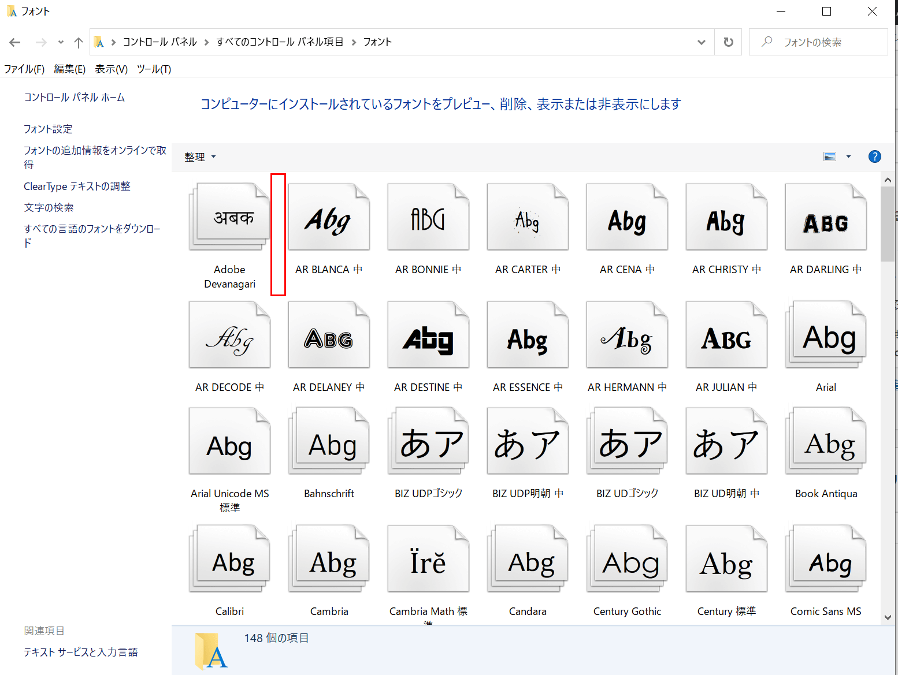Select the AR CENA font icon
This screenshot has width=898, height=675.
627,217
